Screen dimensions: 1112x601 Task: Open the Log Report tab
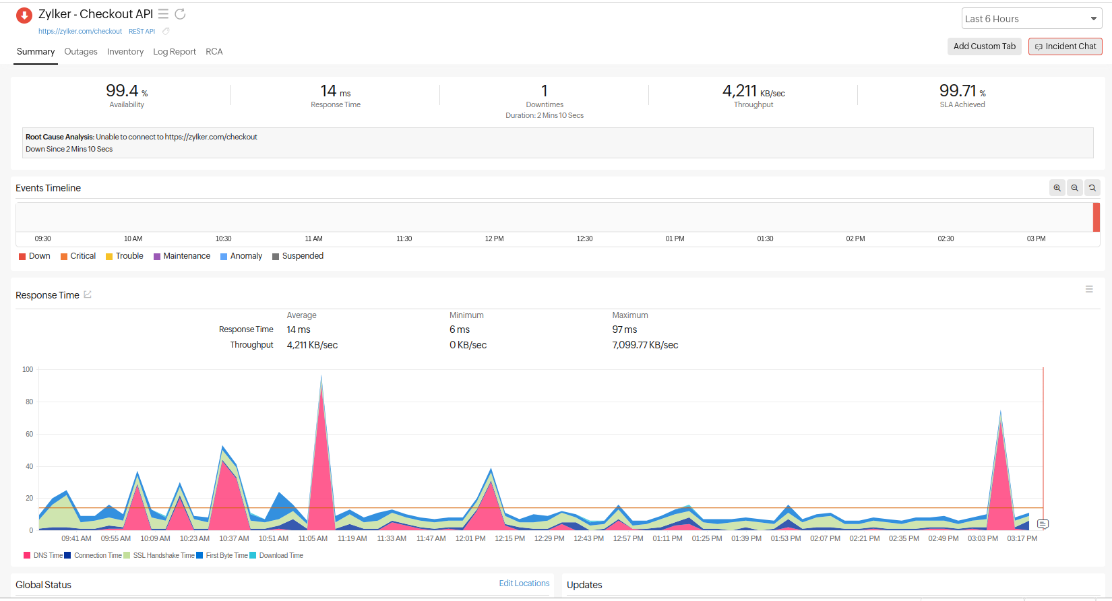(x=175, y=51)
